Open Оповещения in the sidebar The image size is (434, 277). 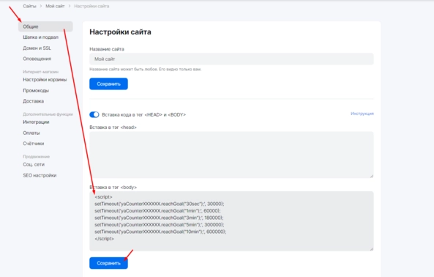37,59
